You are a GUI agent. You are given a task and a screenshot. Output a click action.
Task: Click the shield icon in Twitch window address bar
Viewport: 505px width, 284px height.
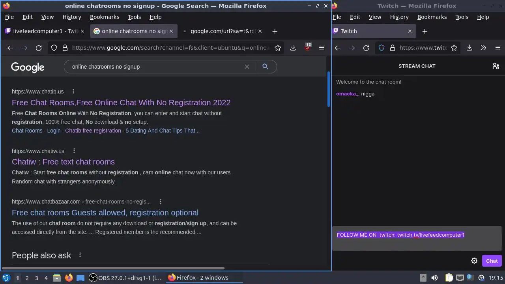[x=382, y=48]
